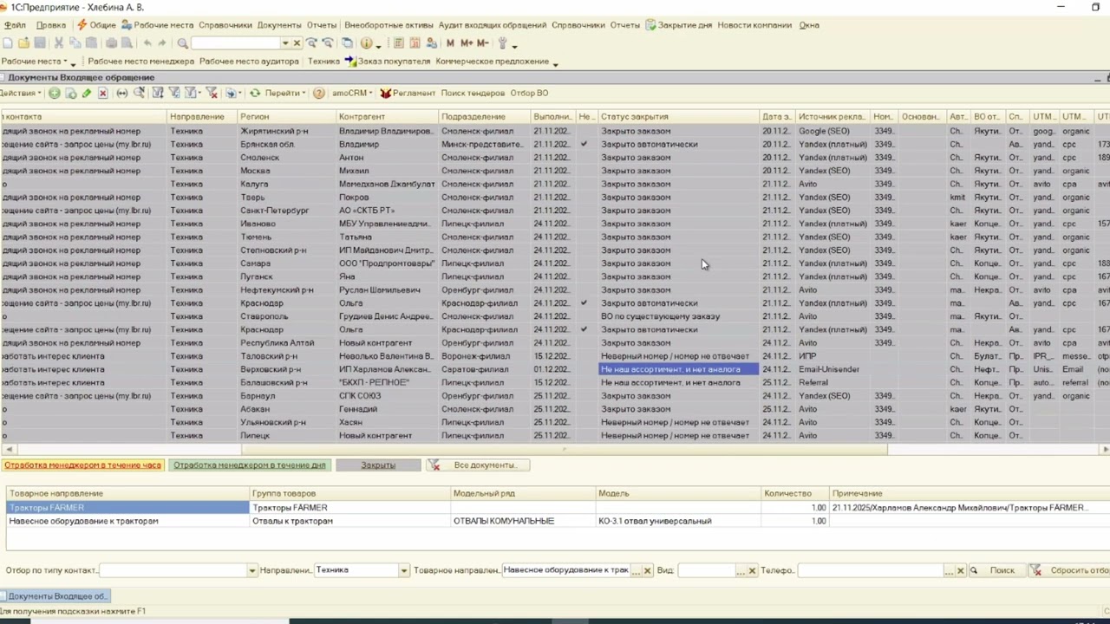Switch to Отработка менеджером в течение дня tab
Image resolution: width=1110 pixels, height=624 pixels.
click(250, 465)
